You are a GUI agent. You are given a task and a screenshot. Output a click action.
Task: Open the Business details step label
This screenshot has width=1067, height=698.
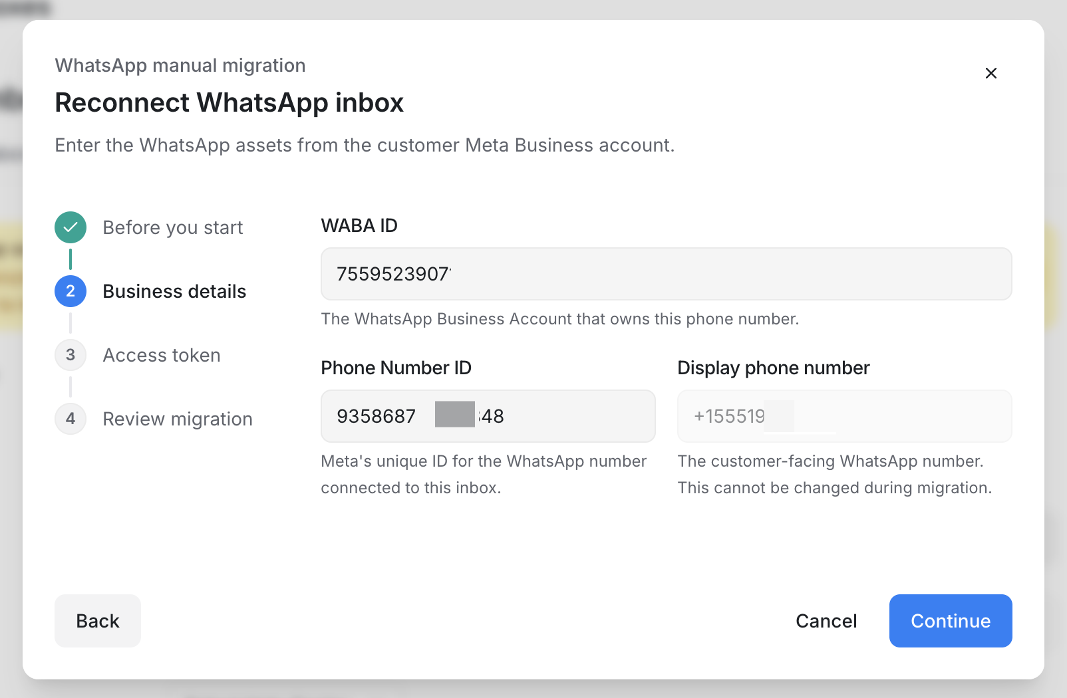(174, 291)
